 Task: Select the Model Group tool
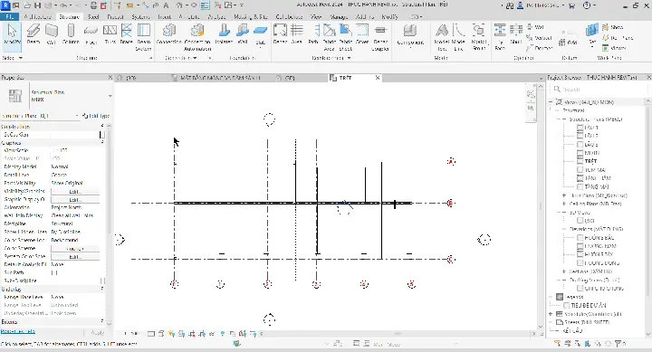[479, 37]
